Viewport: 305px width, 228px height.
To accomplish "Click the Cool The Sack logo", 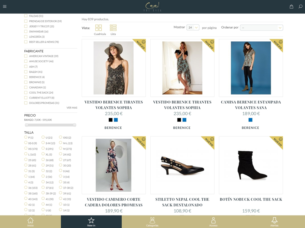I will tap(152, 7).
